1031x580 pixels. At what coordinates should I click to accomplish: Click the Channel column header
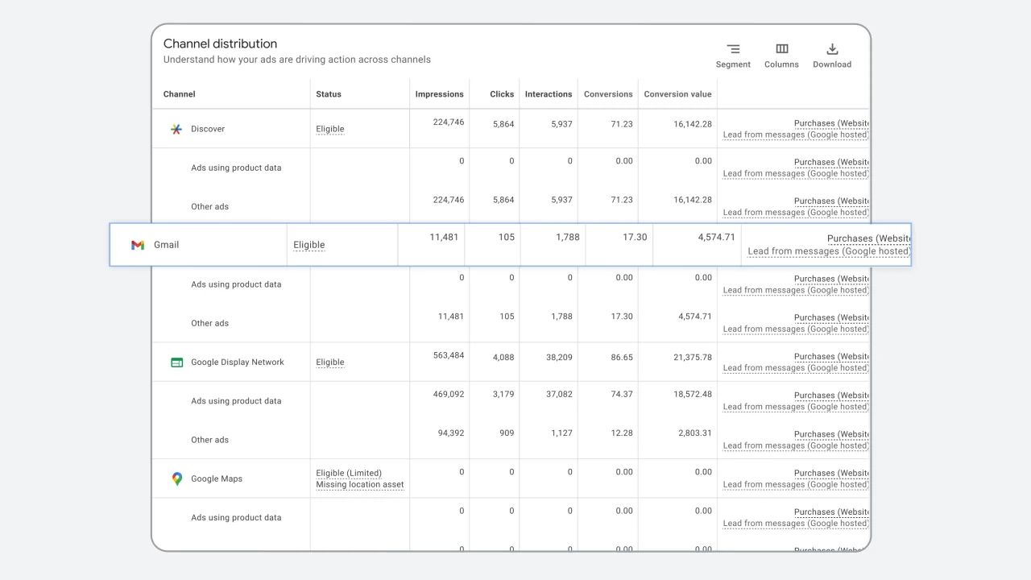(180, 94)
